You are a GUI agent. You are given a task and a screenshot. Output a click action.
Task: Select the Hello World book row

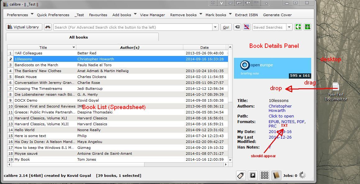click(x=117, y=130)
